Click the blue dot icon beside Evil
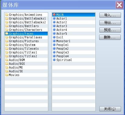This screenshot has height=115, width=125. pos(54,37)
